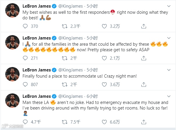Screen dimensions: 176x130
Task: Click the profile avatar on the first tweet
Action: pyautogui.click(x=12, y=11)
